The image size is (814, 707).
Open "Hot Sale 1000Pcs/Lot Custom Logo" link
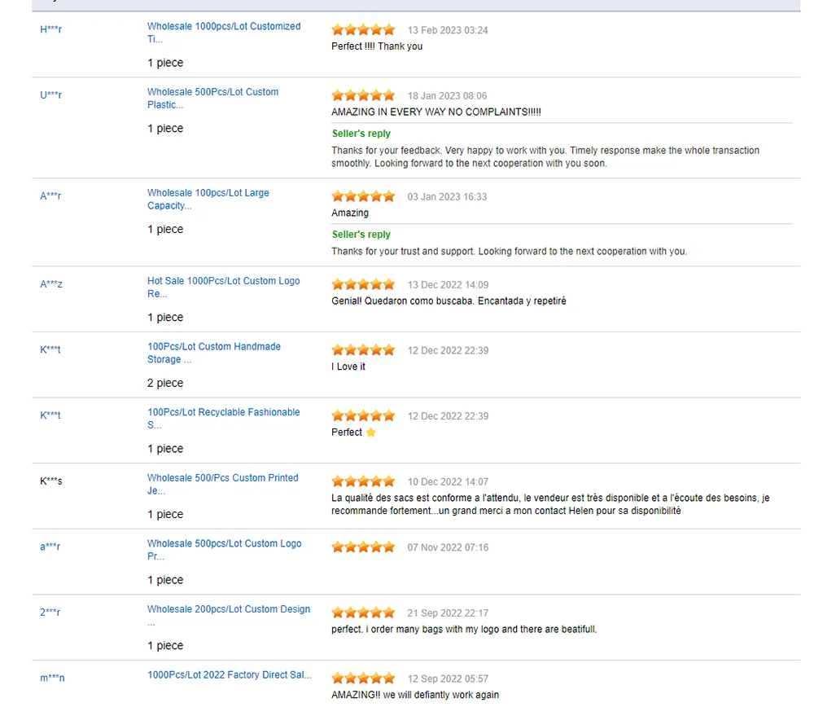pyautogui.click(x=223, y=282)
